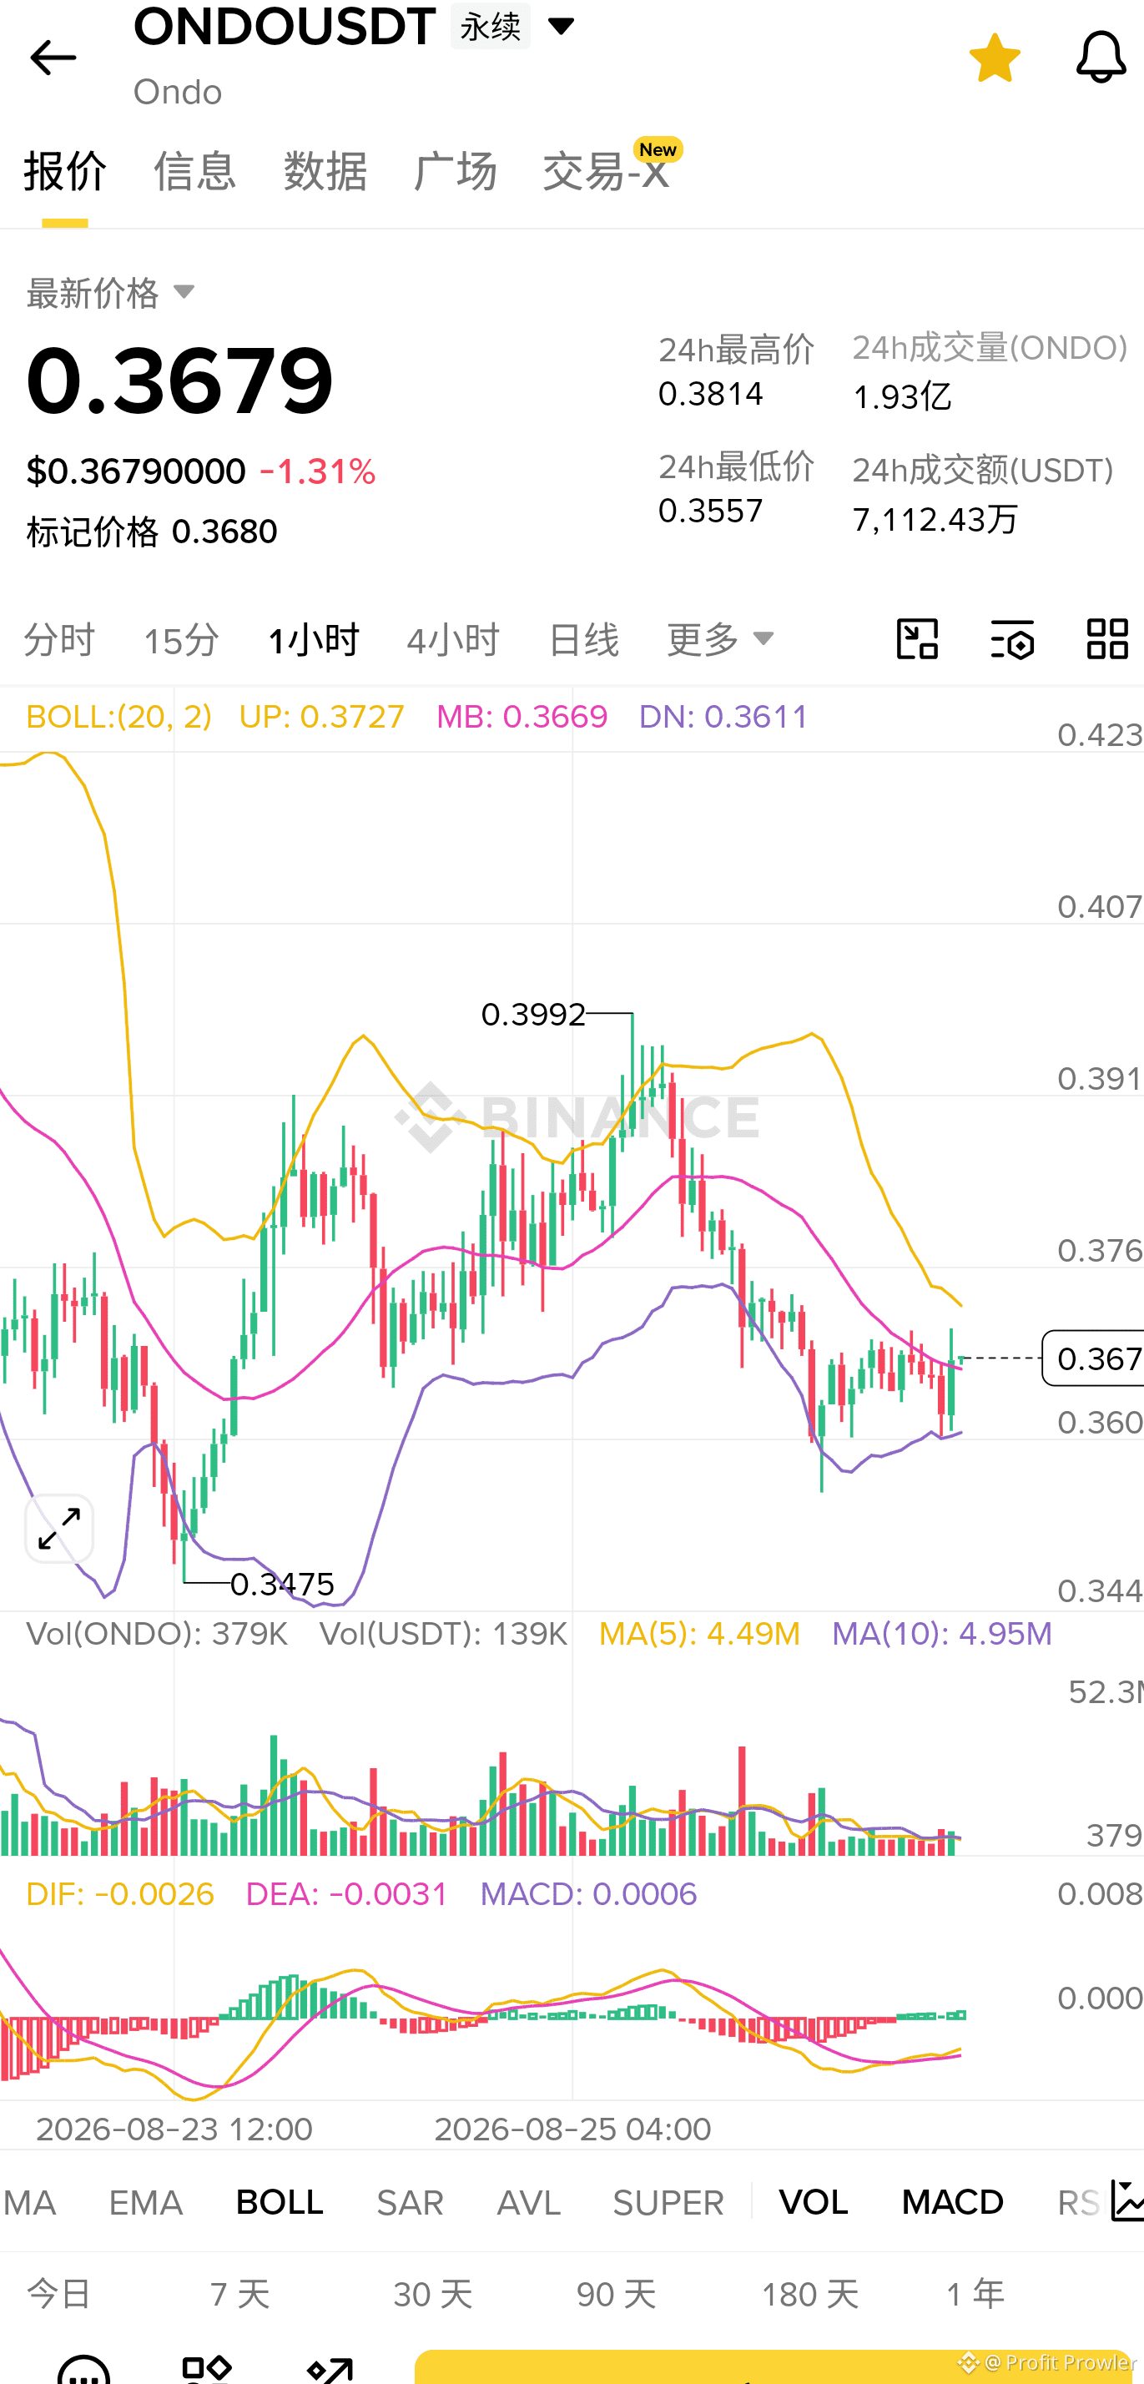Tap the current price label 0.367
This screenshot has width=1144, height=2384.
click(1094, 1358)
